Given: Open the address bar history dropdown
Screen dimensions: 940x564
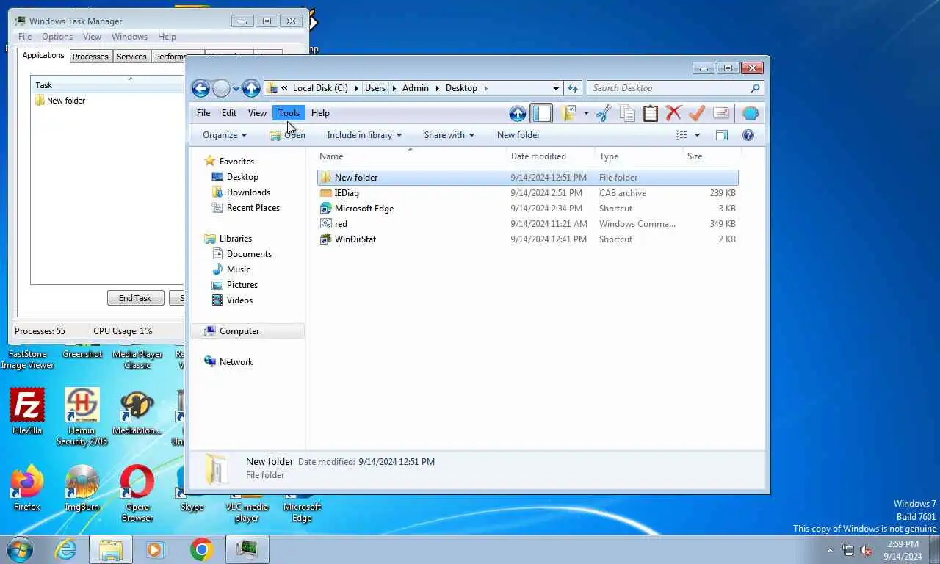Looking at the screenshot, I should (556, 88).
